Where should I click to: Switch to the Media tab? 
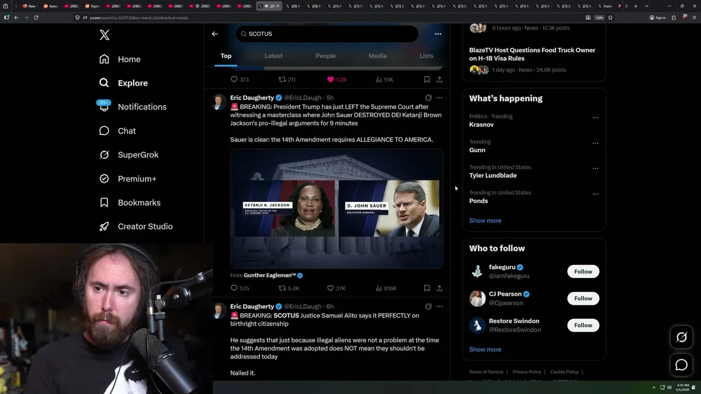coord(377,56)
